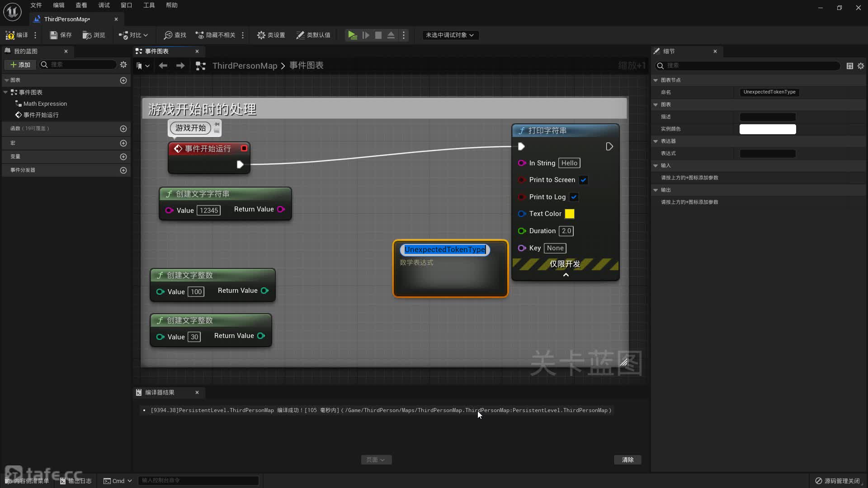Open the Diff (对比) dropdown
868x488 pixels.
coord(133,35)
